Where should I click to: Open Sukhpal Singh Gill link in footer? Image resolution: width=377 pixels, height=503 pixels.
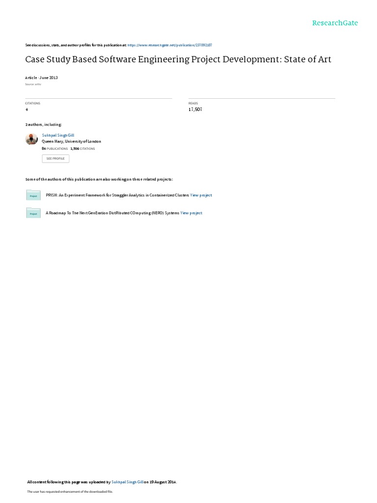(x=127, y=482)
